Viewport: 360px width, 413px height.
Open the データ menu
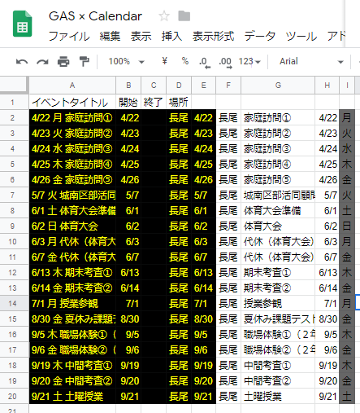pyautogui.click(x=260, y=36)
